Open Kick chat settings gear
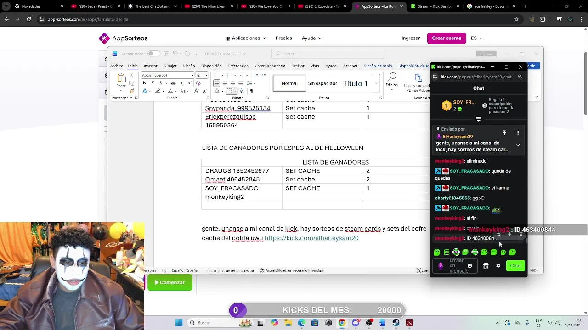This screenshot has height=330, width=588. click(498, 266)
